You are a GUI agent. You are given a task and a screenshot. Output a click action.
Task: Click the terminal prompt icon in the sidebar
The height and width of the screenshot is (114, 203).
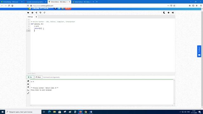click(x=28, y=90)
